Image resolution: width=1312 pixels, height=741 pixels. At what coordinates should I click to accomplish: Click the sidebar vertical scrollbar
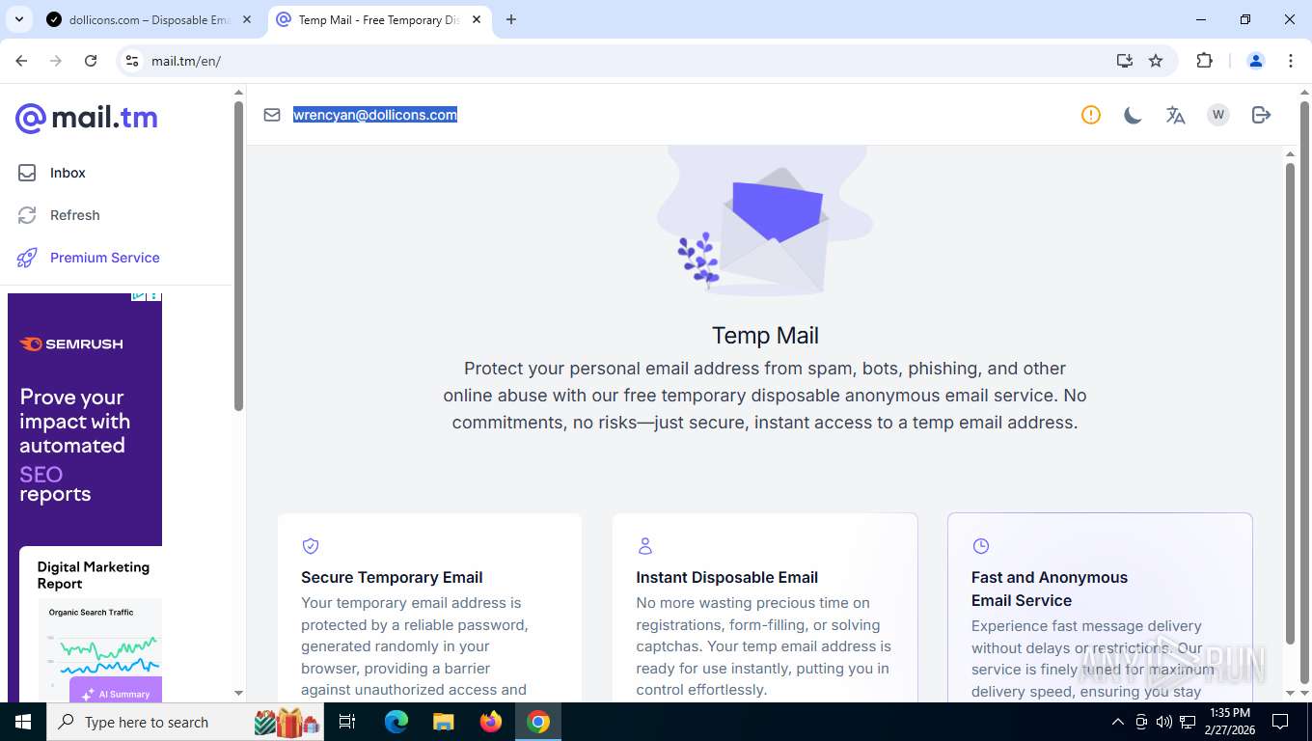[239, 256]
